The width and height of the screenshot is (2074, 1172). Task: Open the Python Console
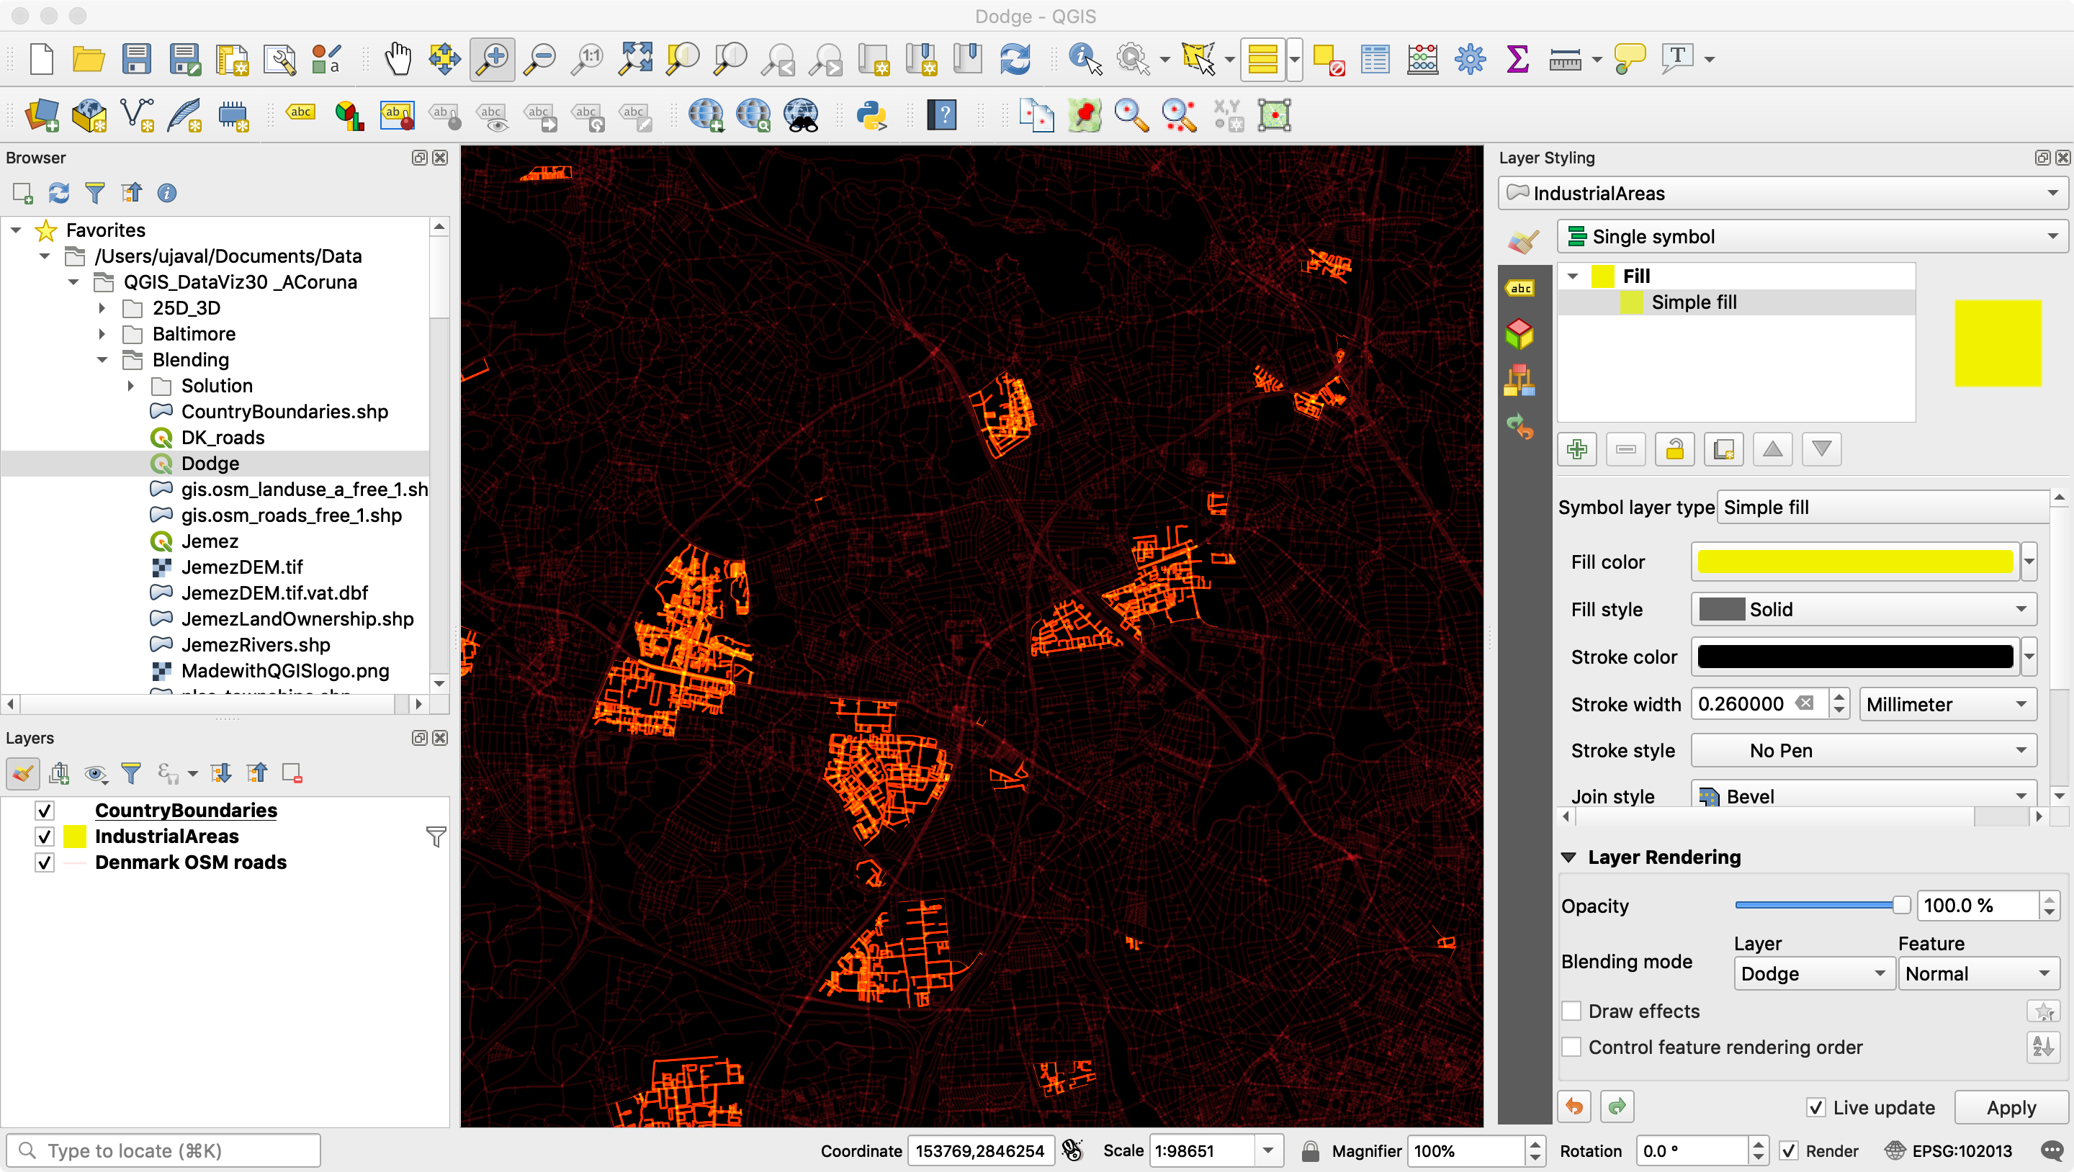click(x=871, y=115)
